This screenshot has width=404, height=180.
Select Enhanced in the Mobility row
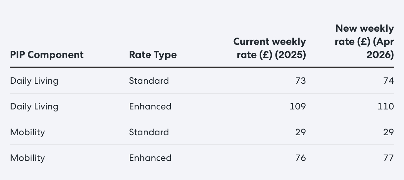tap(150, 158)
